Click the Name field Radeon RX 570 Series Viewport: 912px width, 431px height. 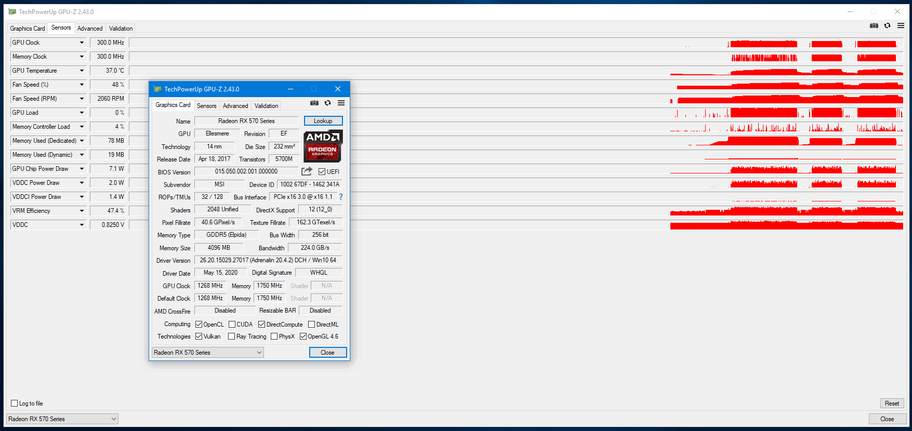[x=246, y=121]
